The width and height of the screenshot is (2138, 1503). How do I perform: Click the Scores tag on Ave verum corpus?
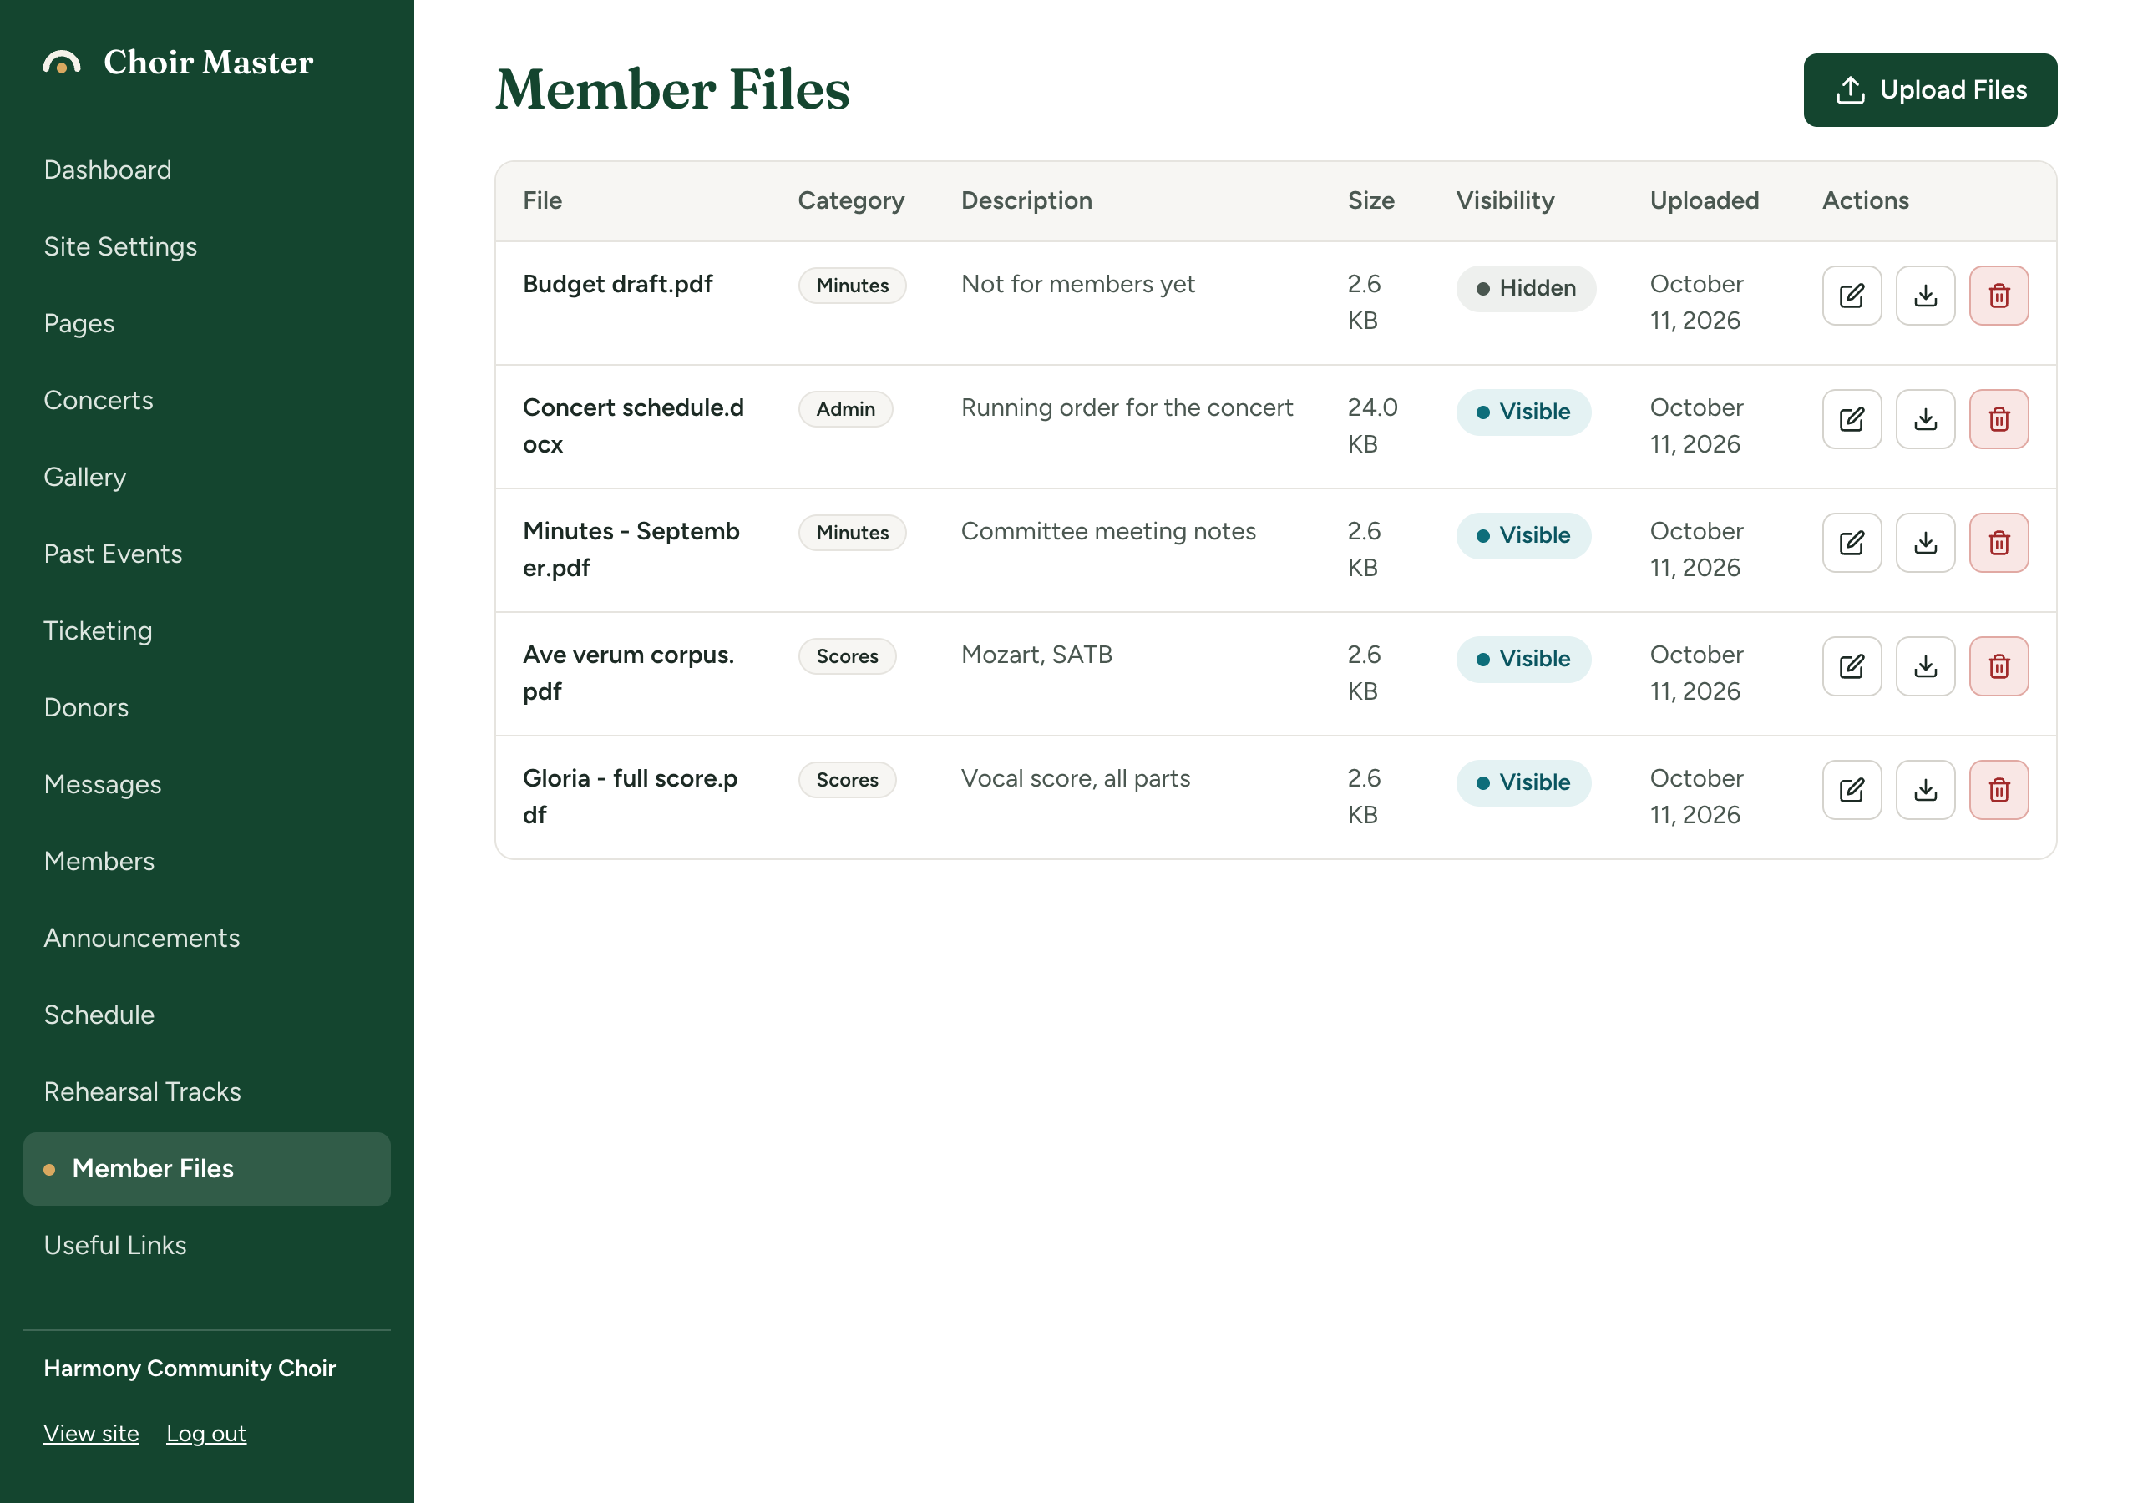click(848, 656)
